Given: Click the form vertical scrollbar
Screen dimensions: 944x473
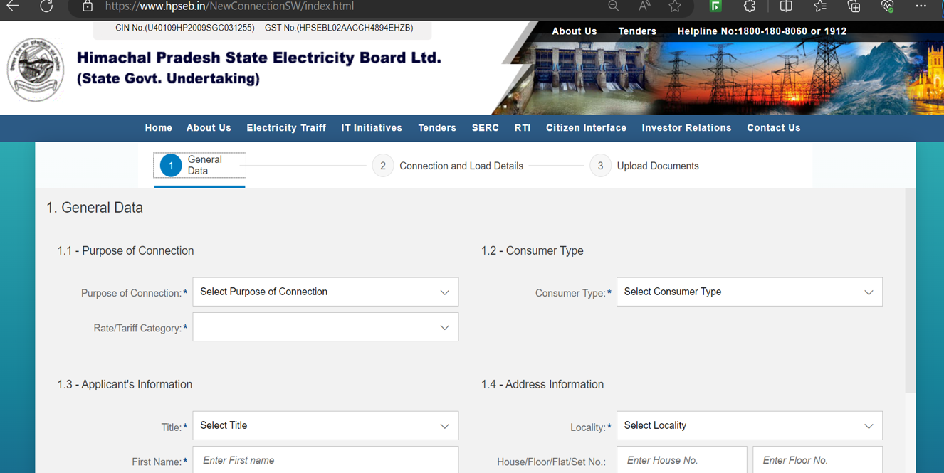Looking at the screenshot, I should [x=910, y=292].
